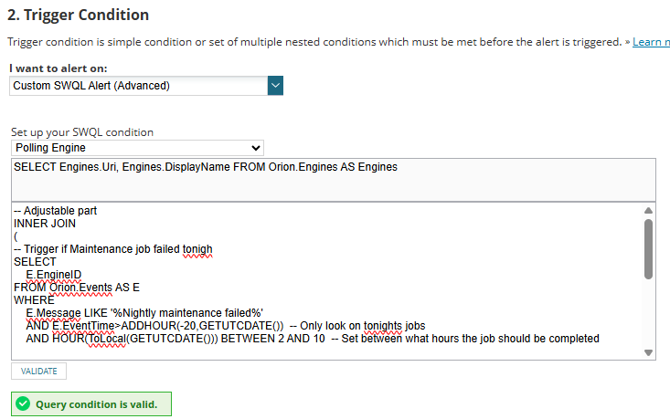The height and width of the screenshot is (419, 670).
Task: Select Custom SWQL Alert (Advanced) combo box
Action: coord(146,85)
